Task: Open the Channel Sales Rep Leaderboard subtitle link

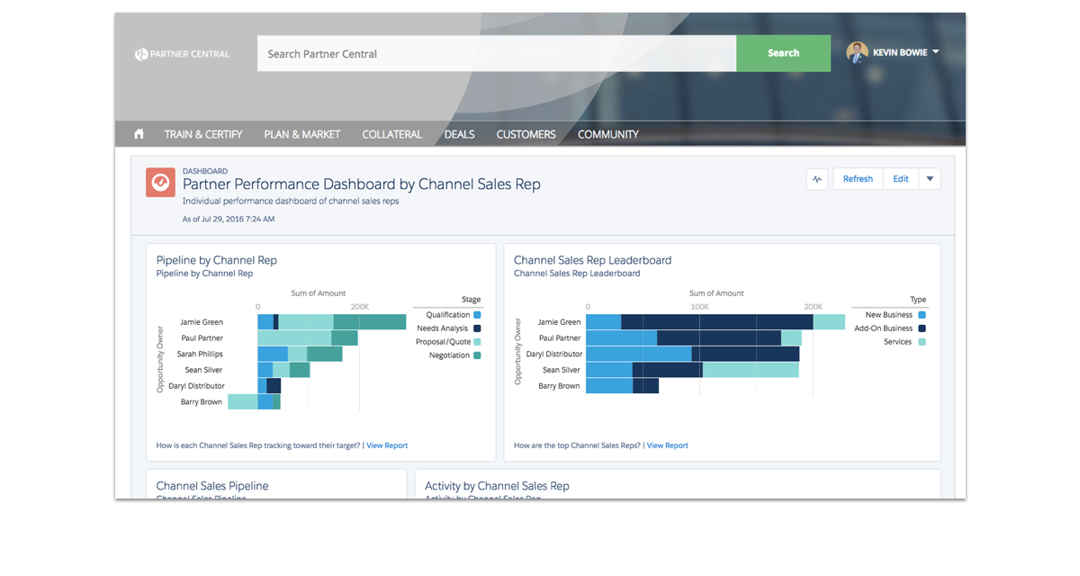Action: point(576,274)
